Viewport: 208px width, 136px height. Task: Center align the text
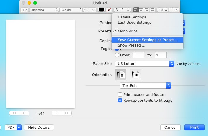coord(141,10)
